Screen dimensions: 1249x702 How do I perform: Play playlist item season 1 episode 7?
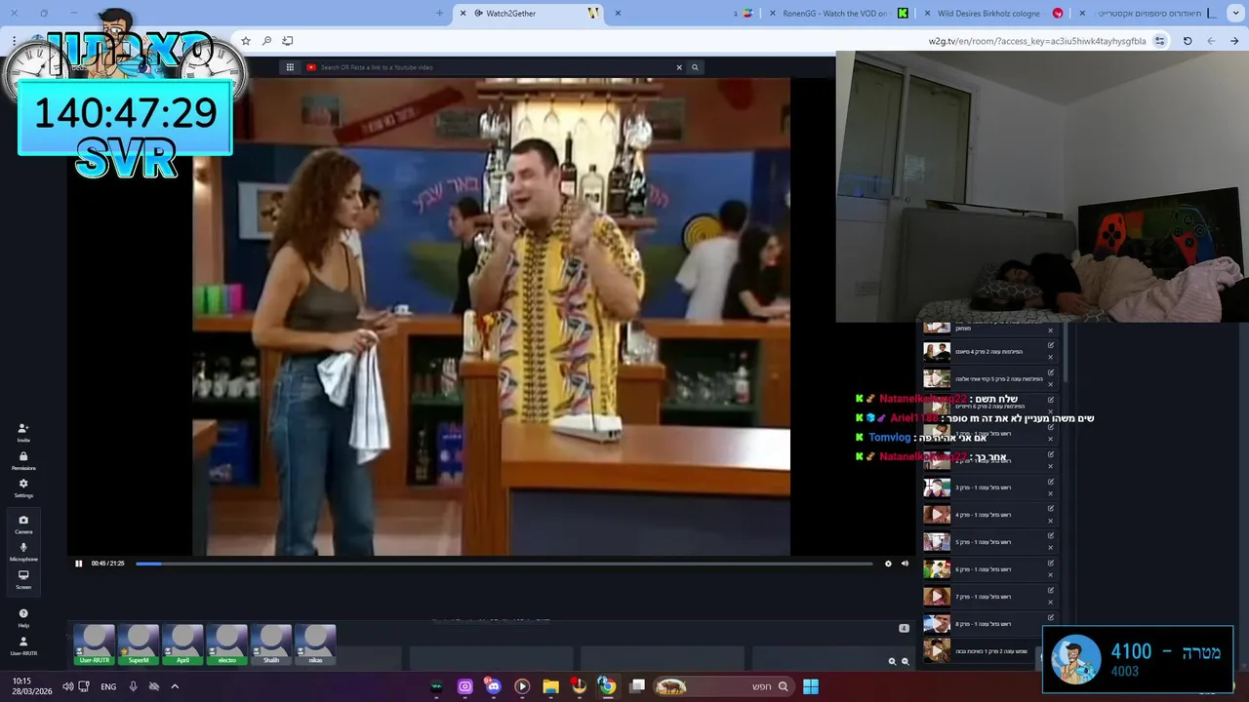click(937, 597)
